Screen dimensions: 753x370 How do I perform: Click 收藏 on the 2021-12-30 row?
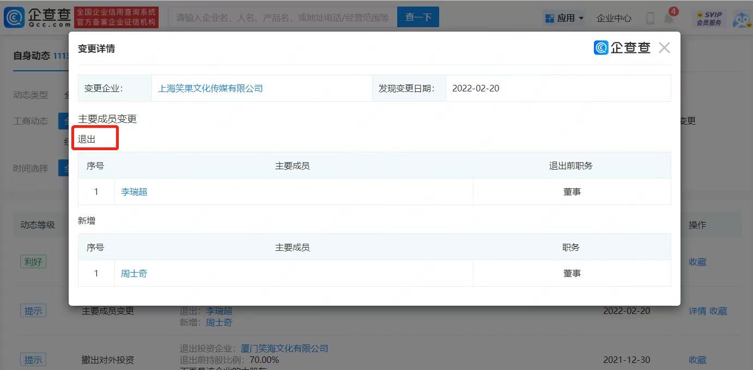(697, 360)
